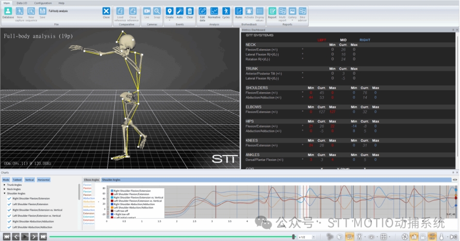460x241 pixels.
Task: Toggle Right Shoulder Flexion/Extension checkbox
Action: (9, 198)
